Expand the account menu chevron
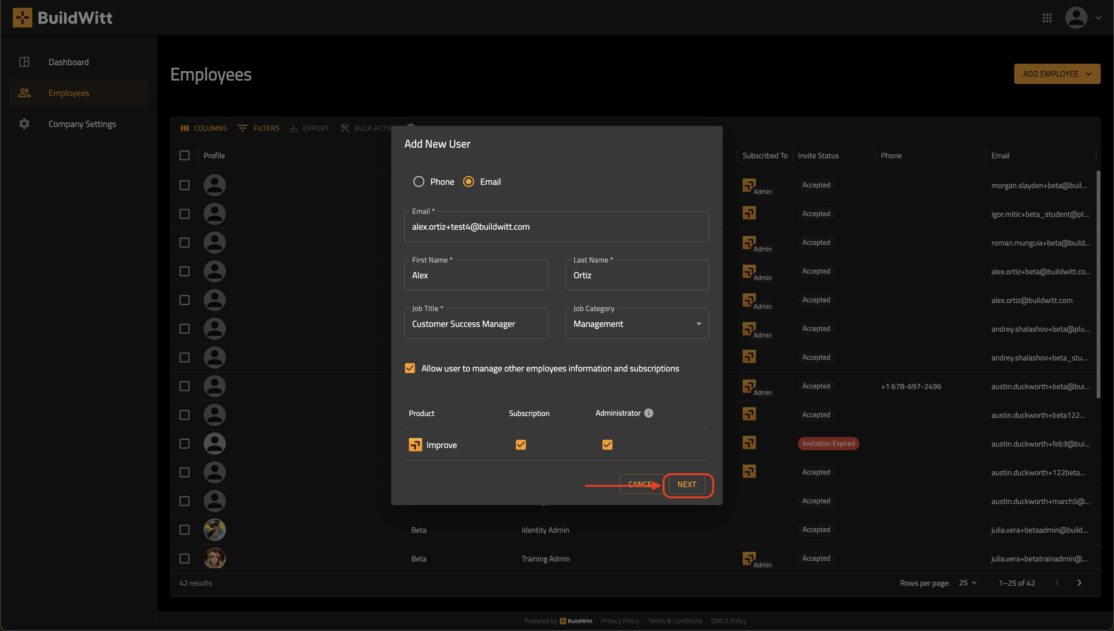 pos(1099,18)
